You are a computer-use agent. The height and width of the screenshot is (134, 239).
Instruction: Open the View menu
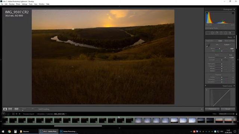point(35,4)
